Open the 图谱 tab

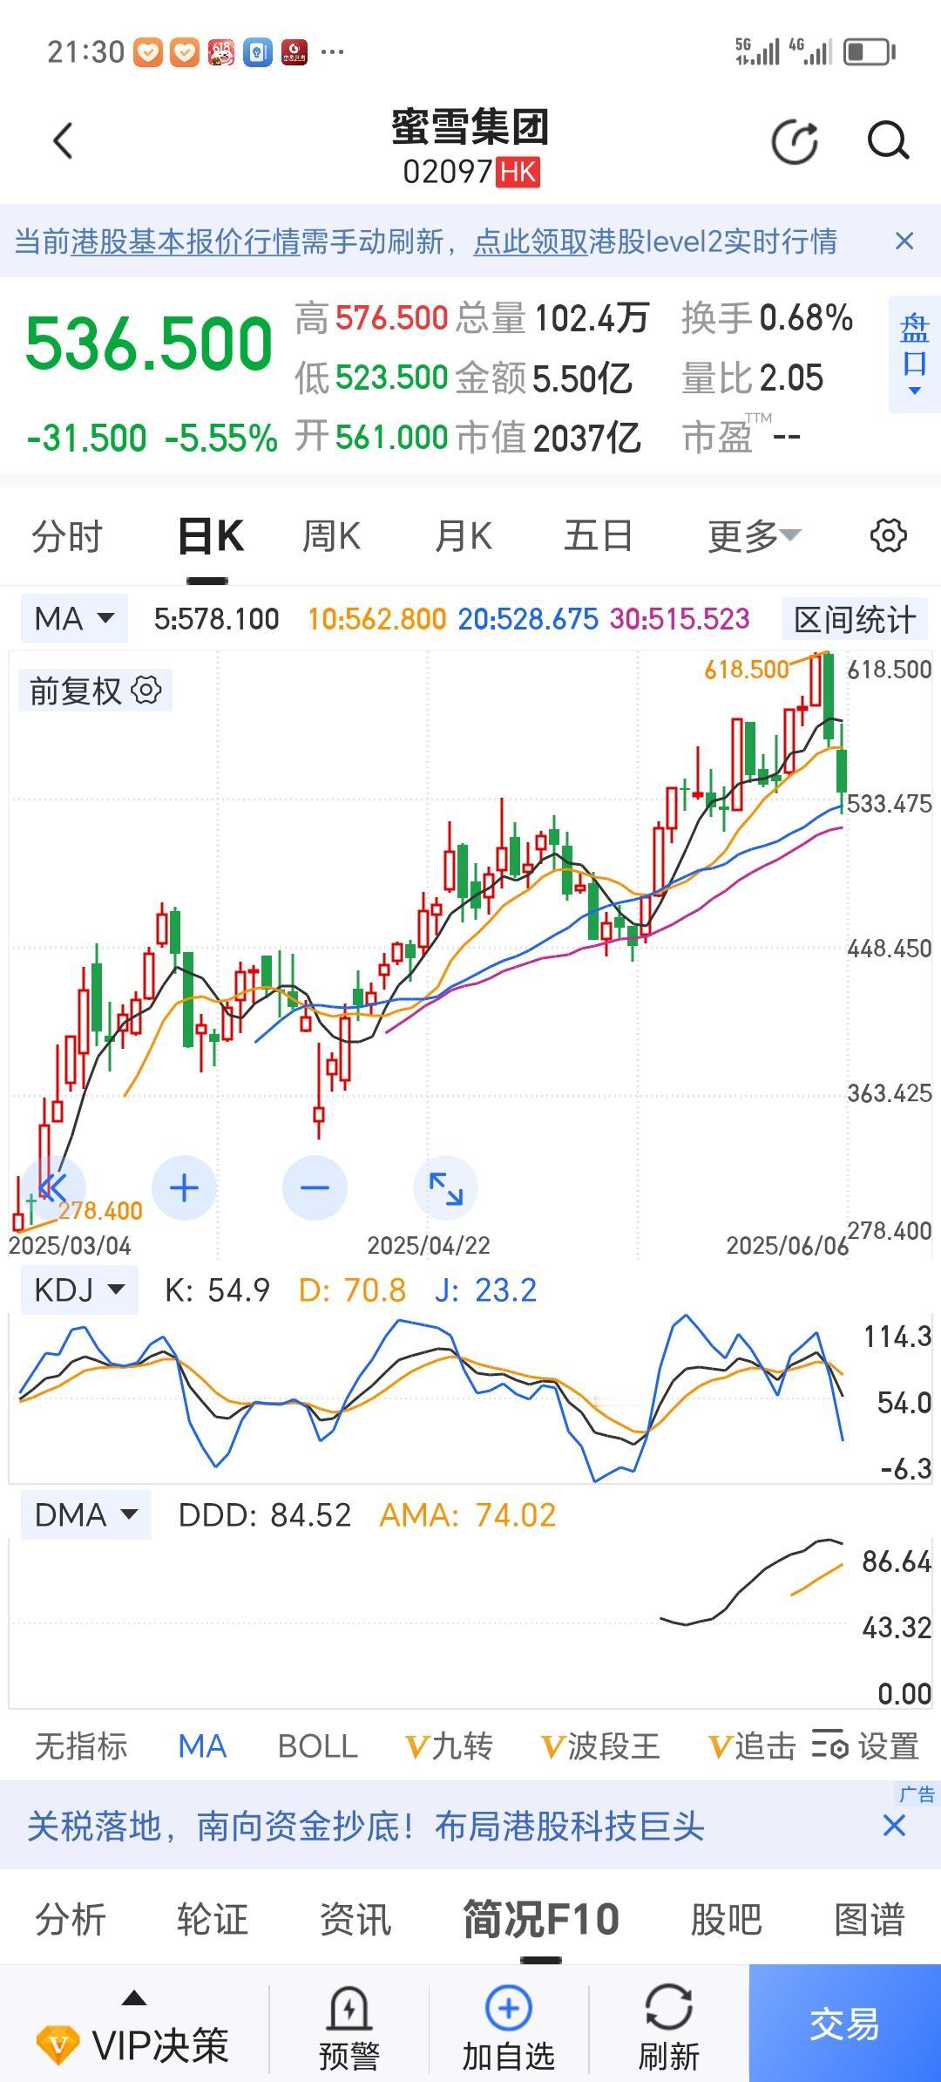click(870, 1919)
